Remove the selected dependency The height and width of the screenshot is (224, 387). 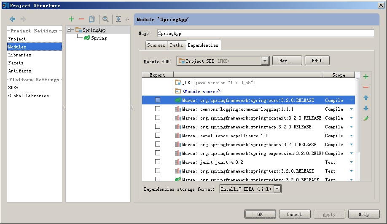[x=366, y=87]
